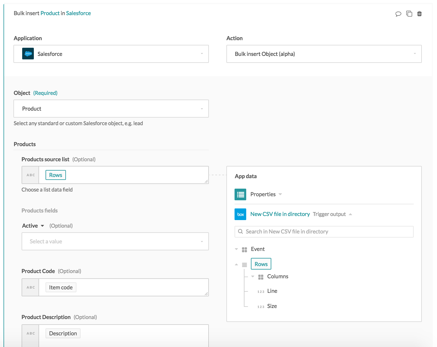Click the duplicate step copy icon
Screen dimensions: 437x347
[409, 14]
